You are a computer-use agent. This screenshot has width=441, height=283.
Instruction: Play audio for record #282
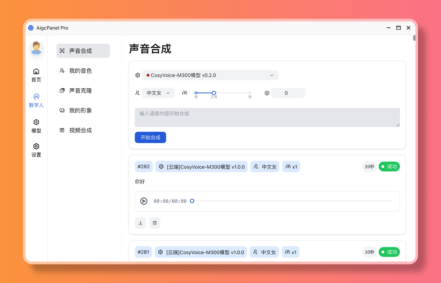(x=144, y=201)
